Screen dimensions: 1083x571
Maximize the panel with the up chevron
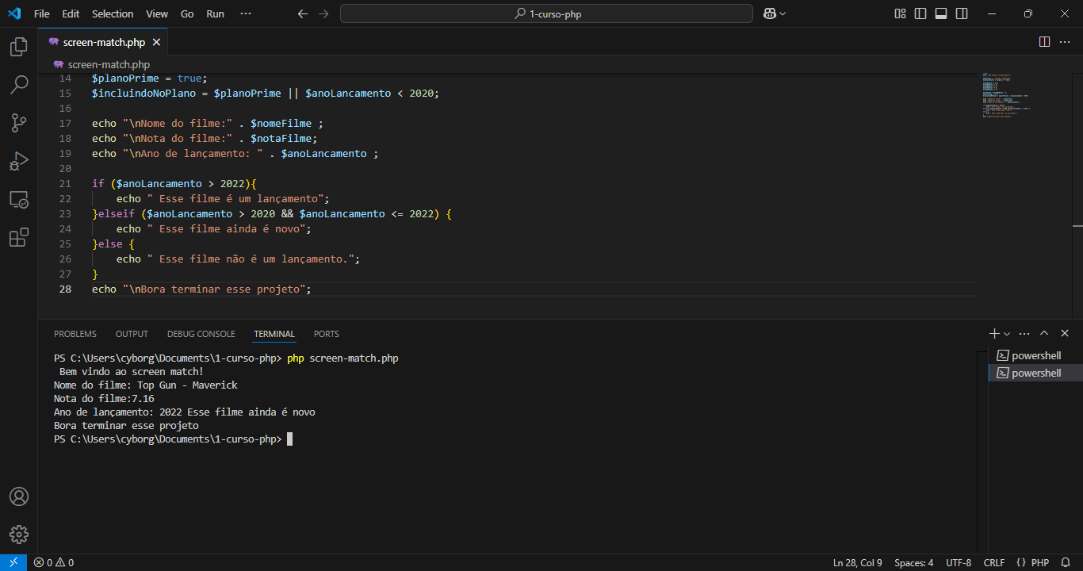[1044, 334]
